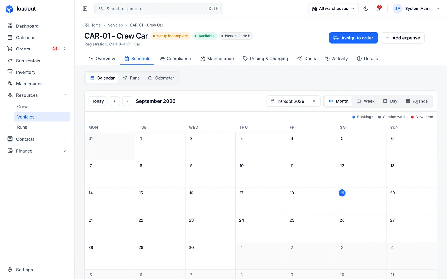The height and width of the screenshot is (279, 447).
Task: Select the Runs sub-view
Action: 131,78
